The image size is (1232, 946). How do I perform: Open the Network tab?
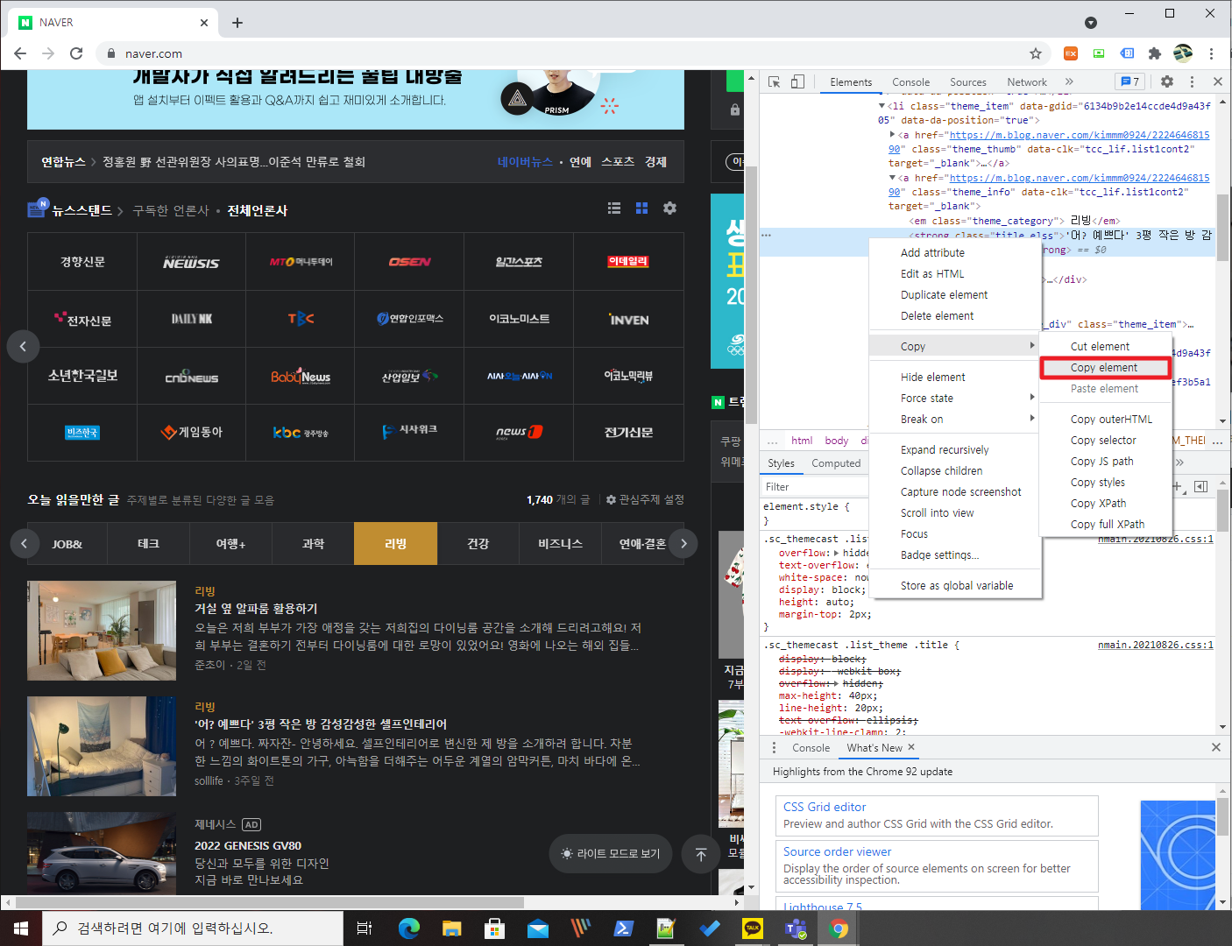click(x=1027, y=82)
